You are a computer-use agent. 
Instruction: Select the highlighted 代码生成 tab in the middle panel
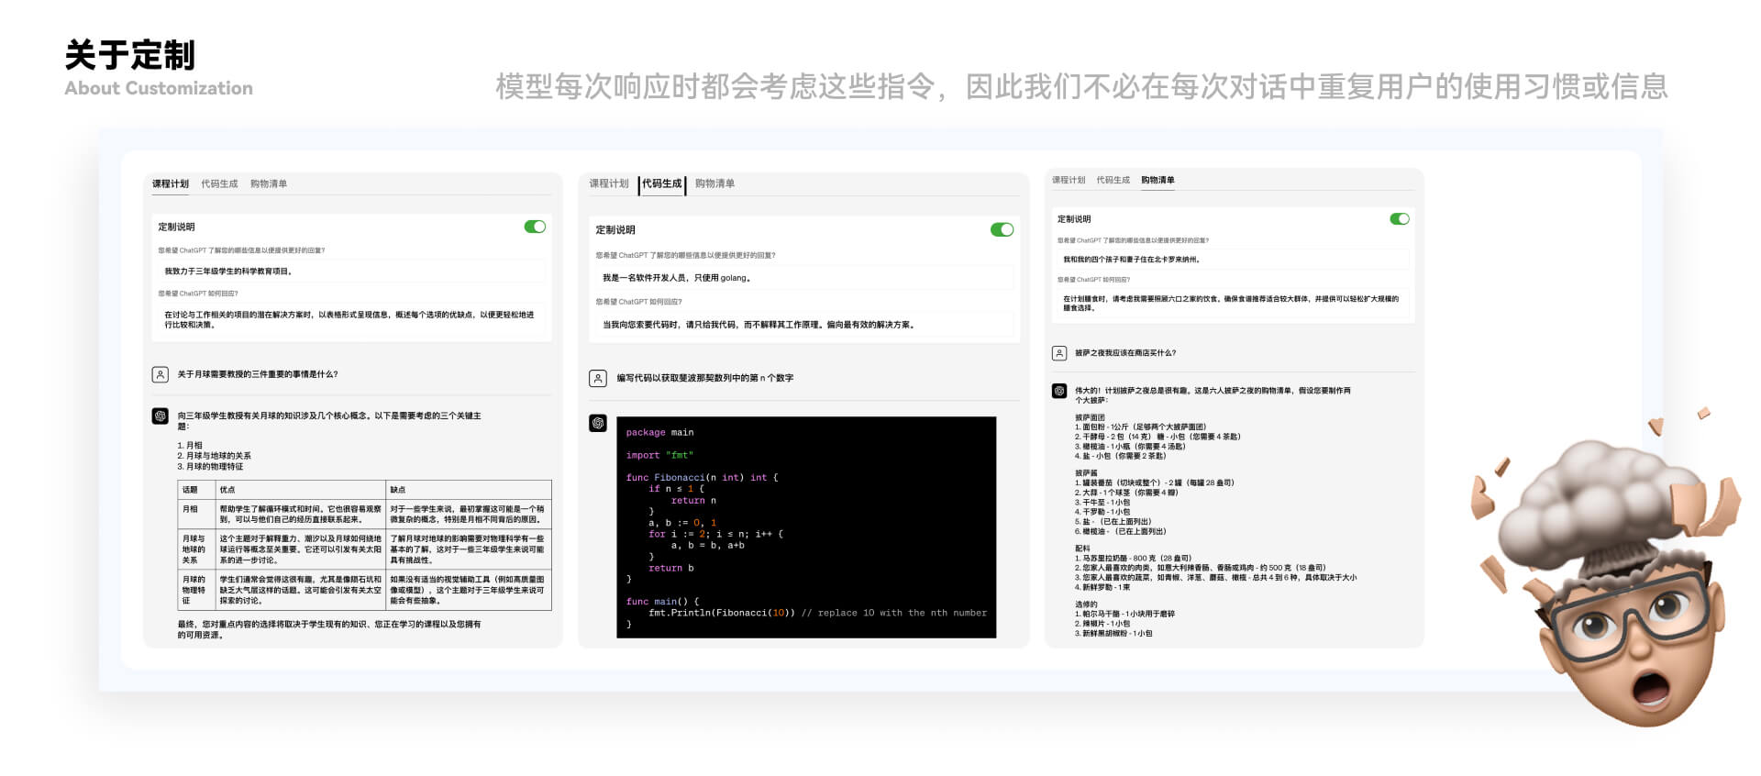click(662, 183)
